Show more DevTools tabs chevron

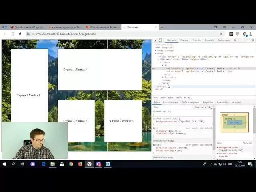pyautogui.click(x=235, y=40)
